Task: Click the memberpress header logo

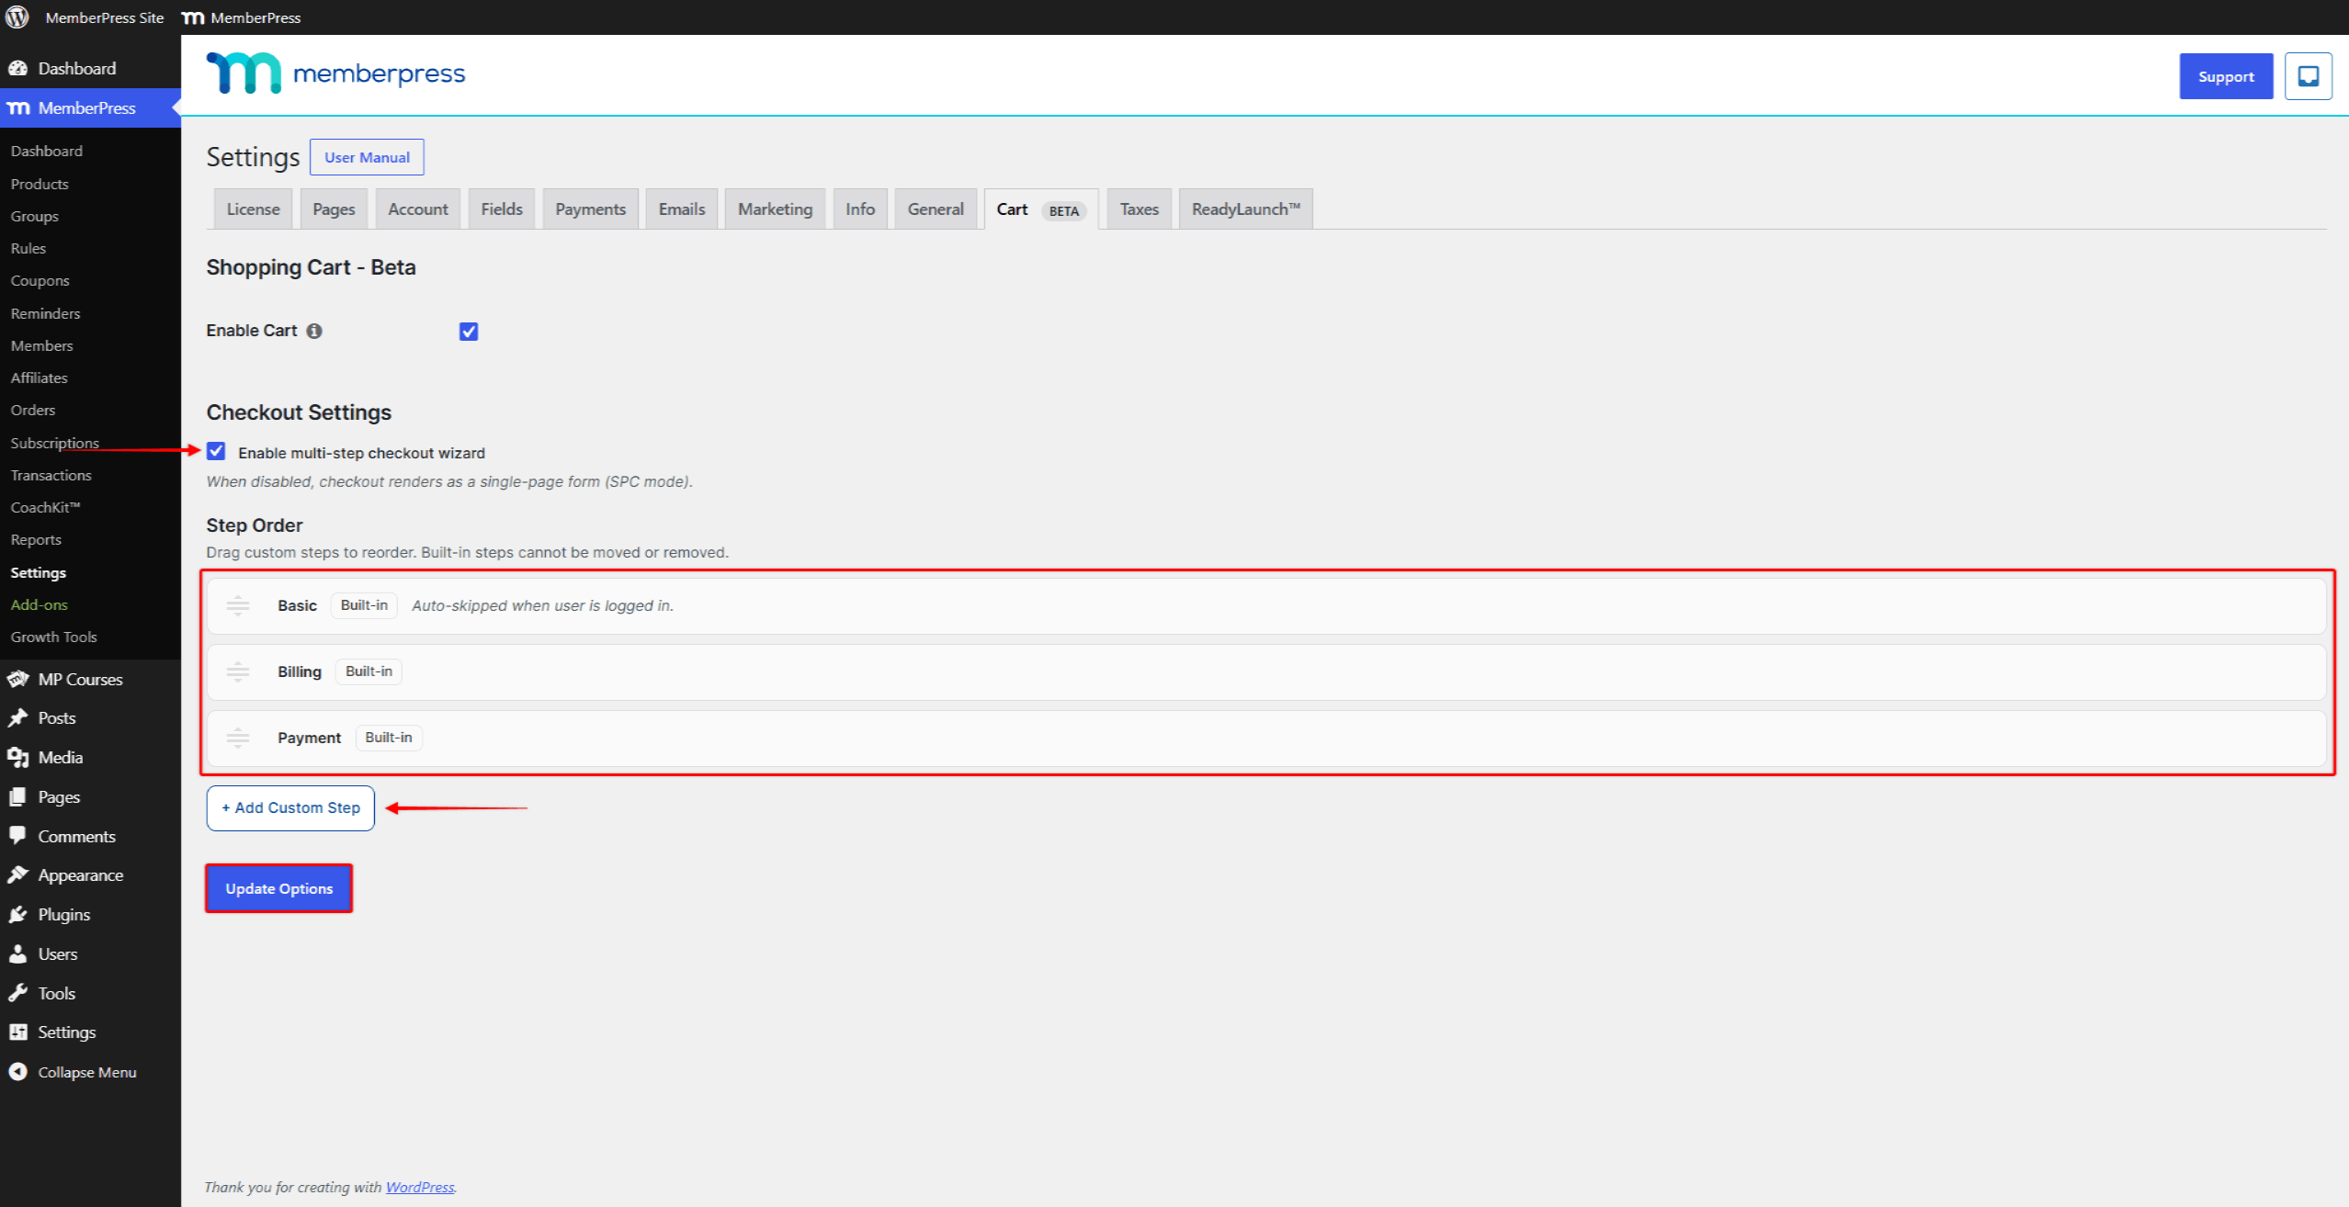Action: click(335, 73)
